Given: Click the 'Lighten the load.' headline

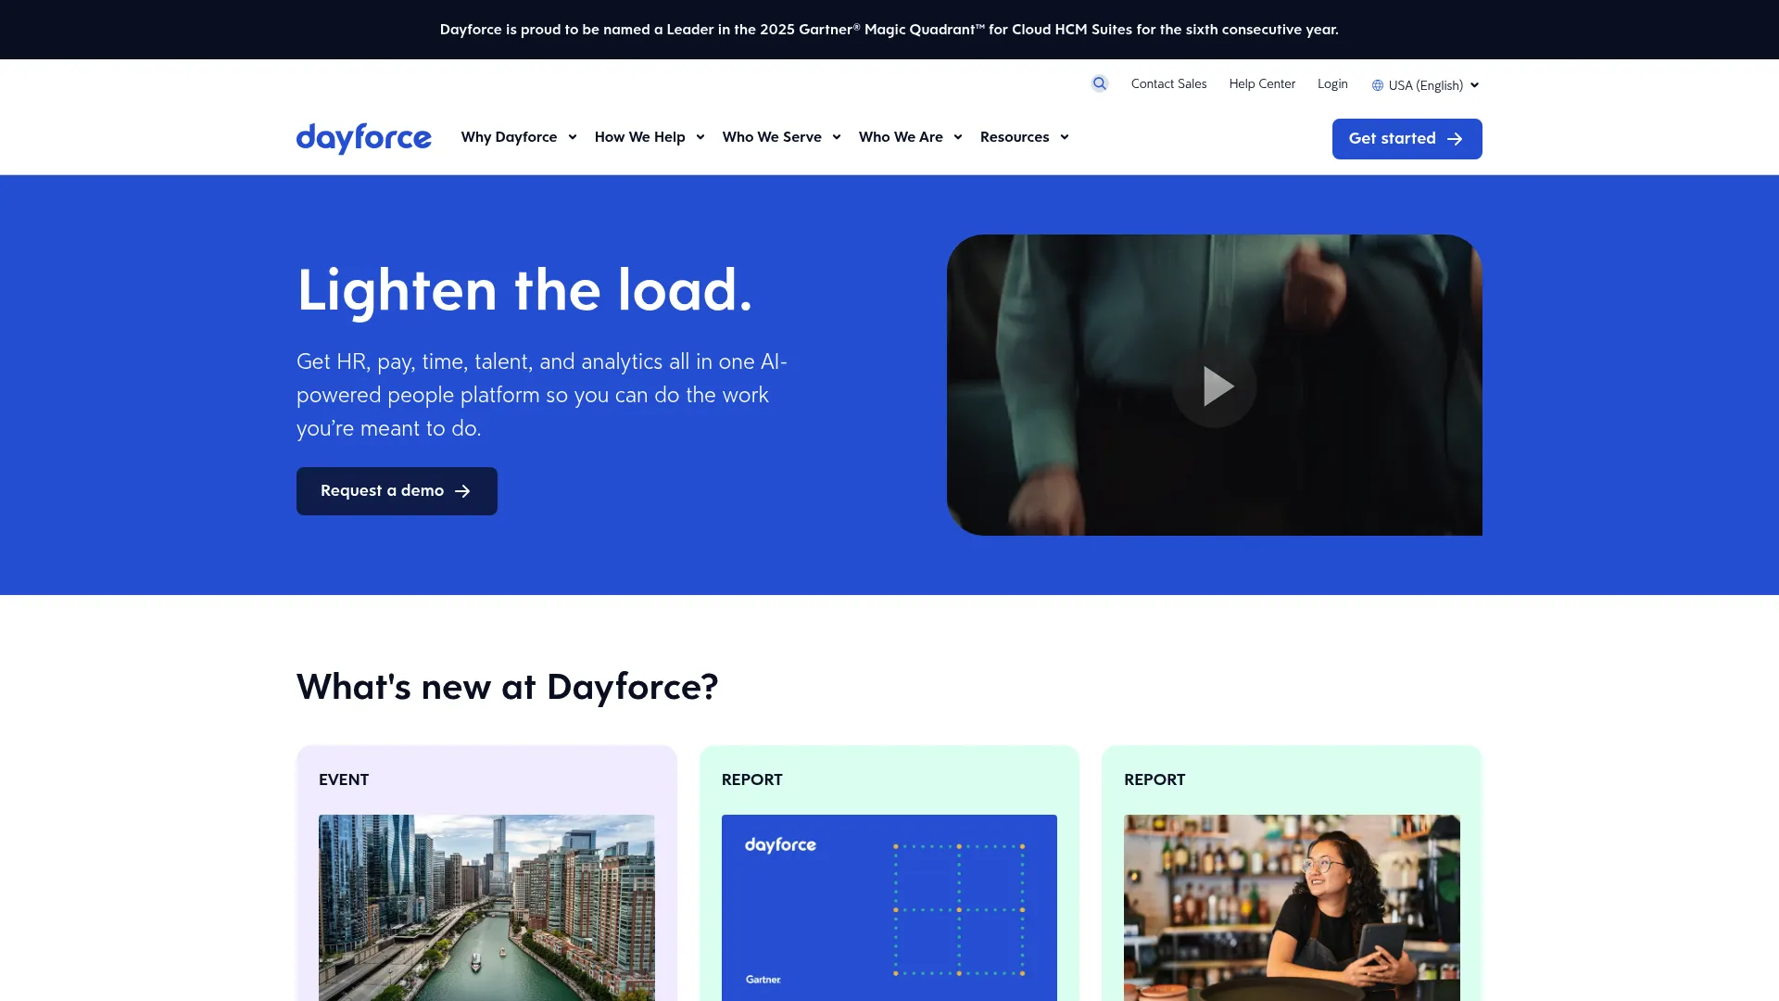Looking at the screenshot, I should coord(524,291).
